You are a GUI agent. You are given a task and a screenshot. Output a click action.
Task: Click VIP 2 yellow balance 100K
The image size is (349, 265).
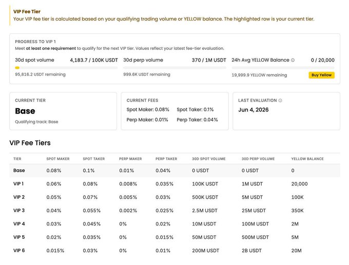pos(297,197)
